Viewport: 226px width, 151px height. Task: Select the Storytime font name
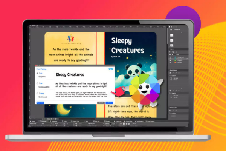coord(42,77)
